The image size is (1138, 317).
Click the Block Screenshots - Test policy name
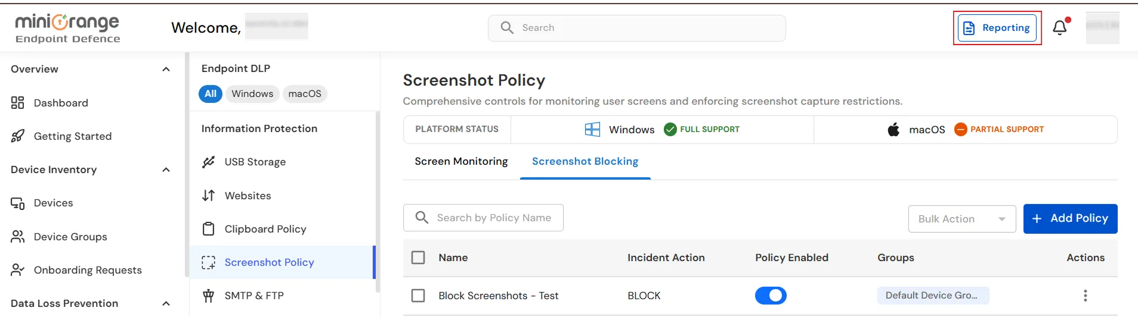499,296
